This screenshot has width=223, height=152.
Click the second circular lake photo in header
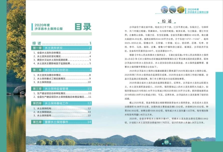[x=173, y=10]
